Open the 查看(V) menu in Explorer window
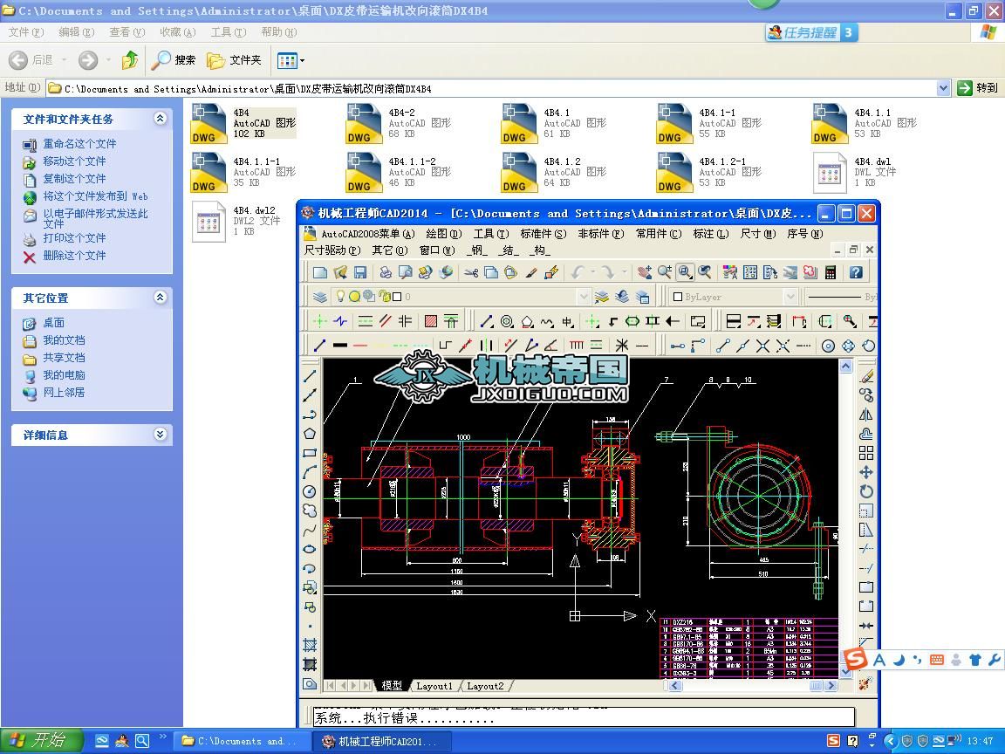The height and width of the screenshot is (754, 1005). (126, 32)
